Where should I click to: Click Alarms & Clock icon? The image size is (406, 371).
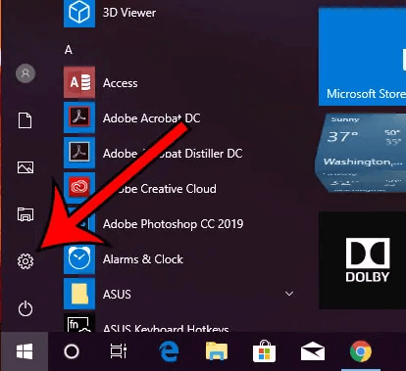(79, 258)
